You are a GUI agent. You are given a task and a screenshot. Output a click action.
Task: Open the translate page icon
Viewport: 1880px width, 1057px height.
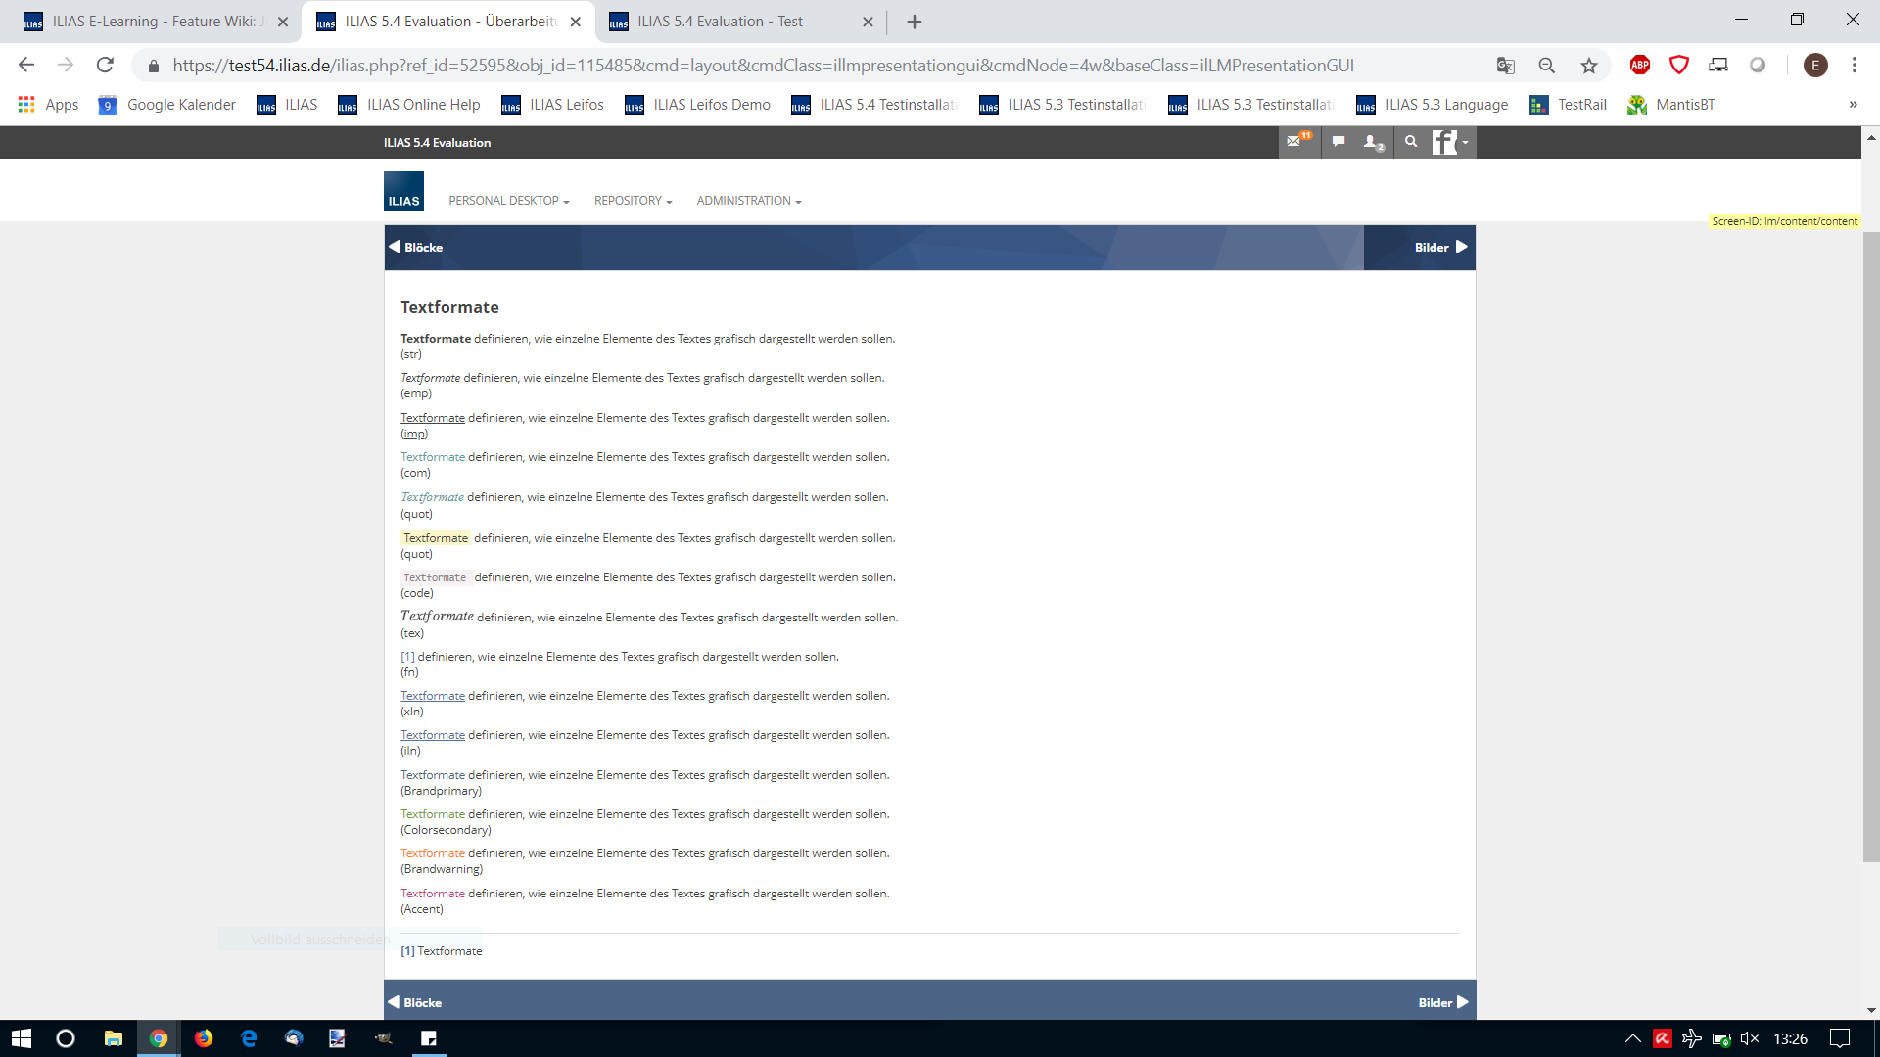pyautogui.click(x=1506, y=66)
